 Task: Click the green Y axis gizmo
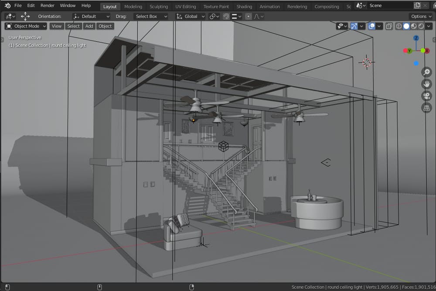(409, 51)
